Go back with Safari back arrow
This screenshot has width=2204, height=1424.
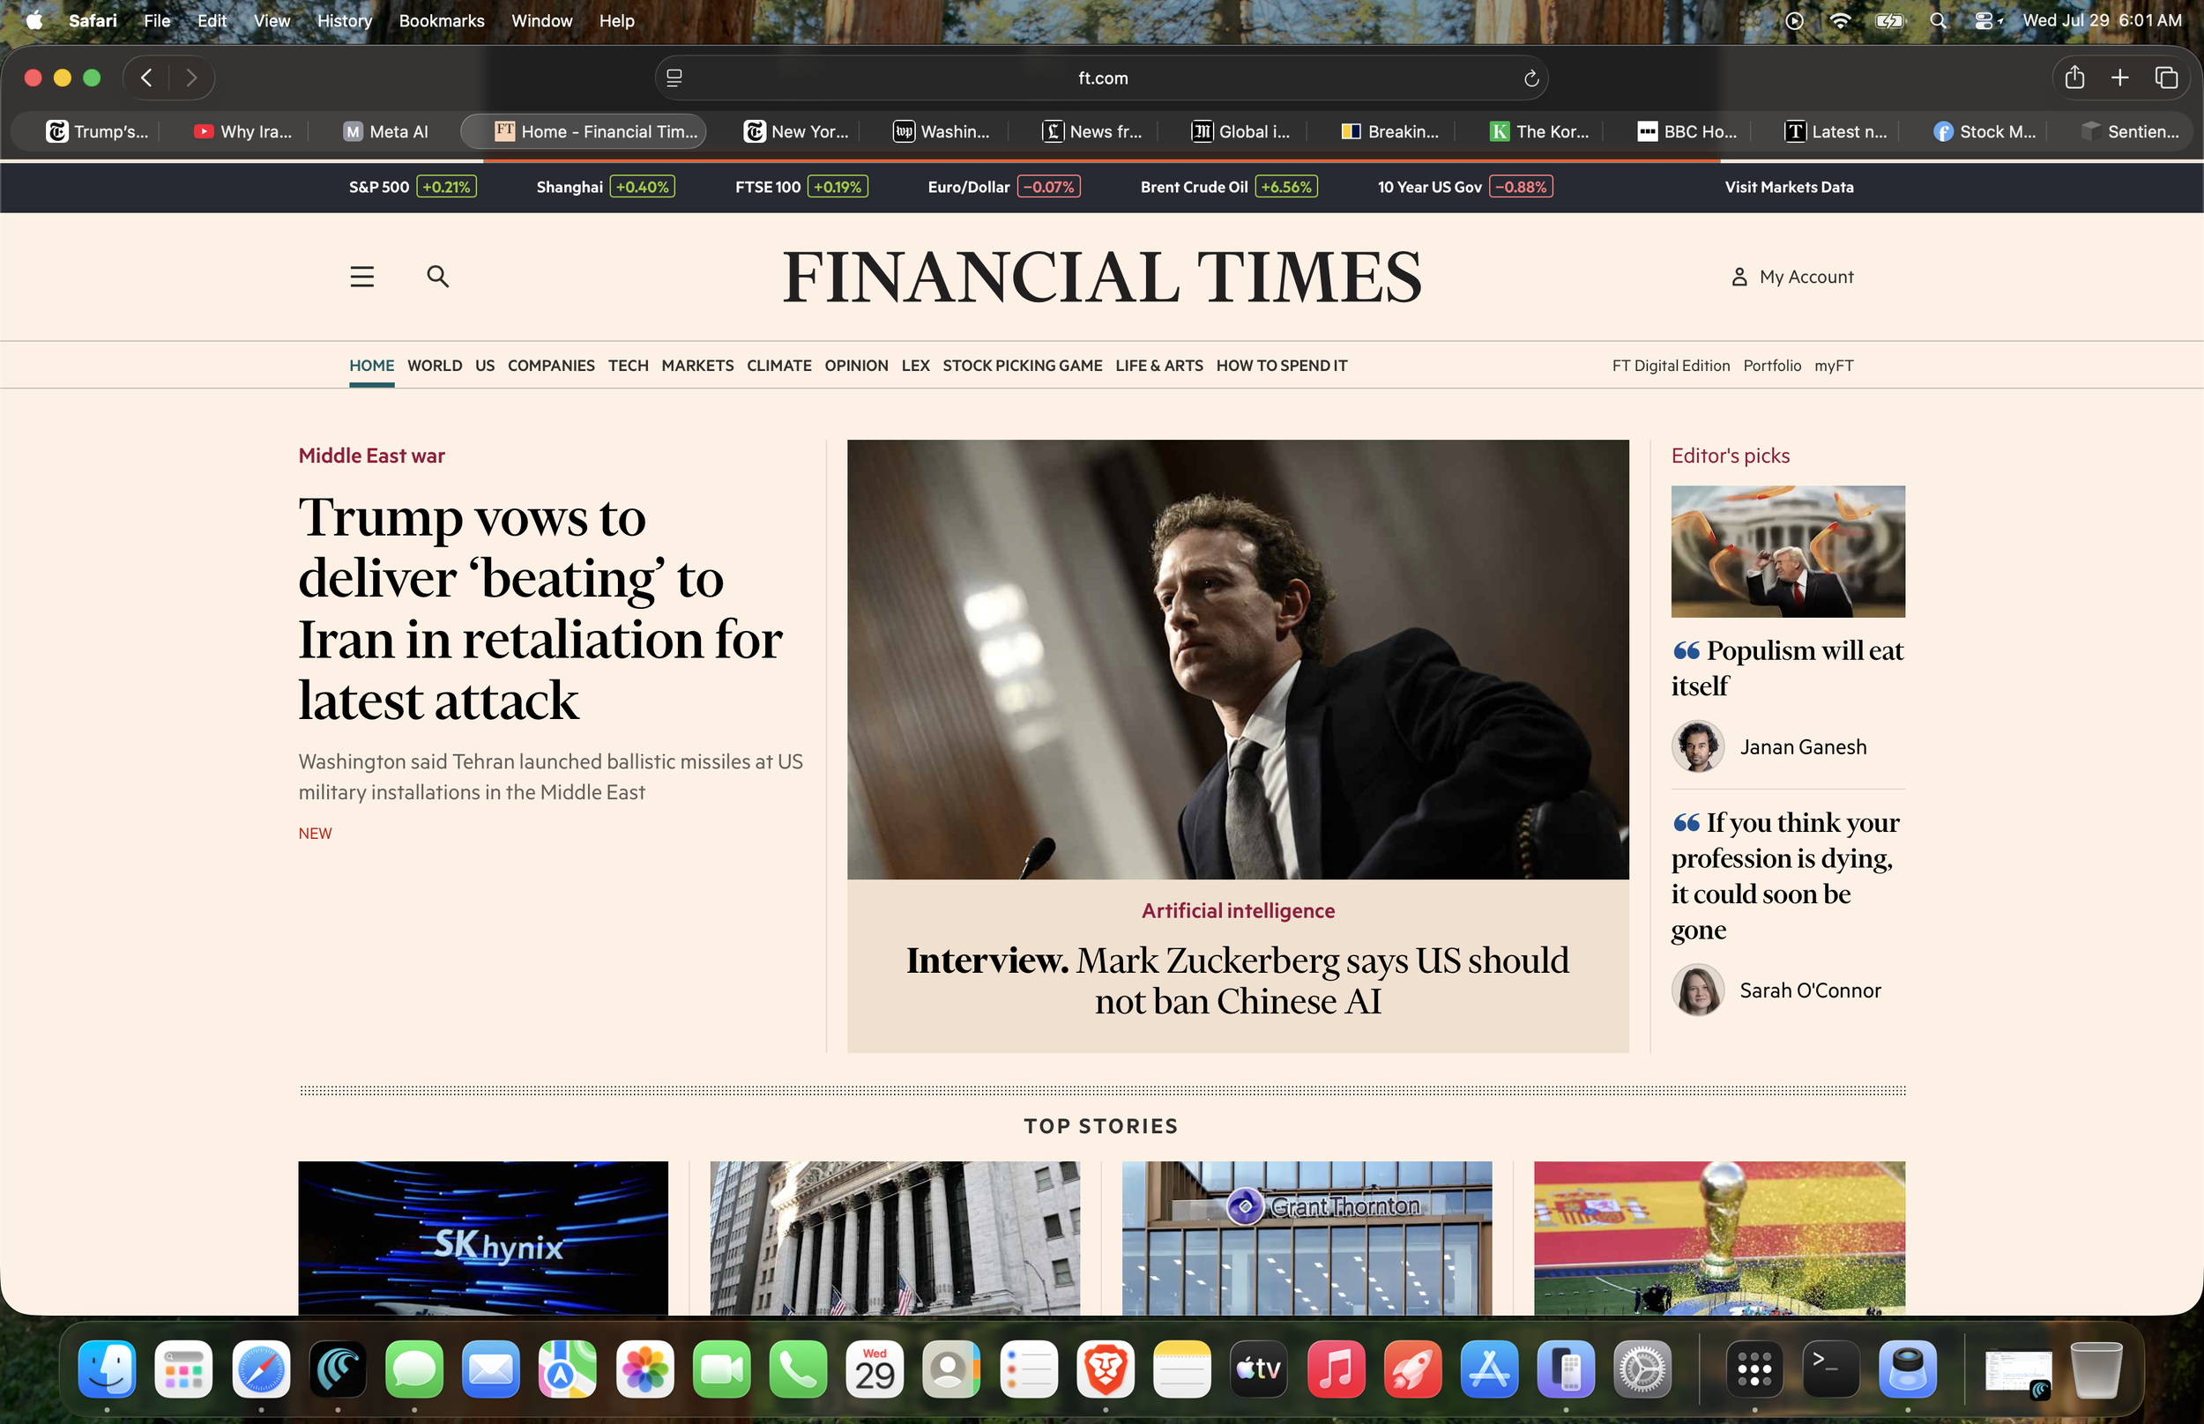pos(146,78)
